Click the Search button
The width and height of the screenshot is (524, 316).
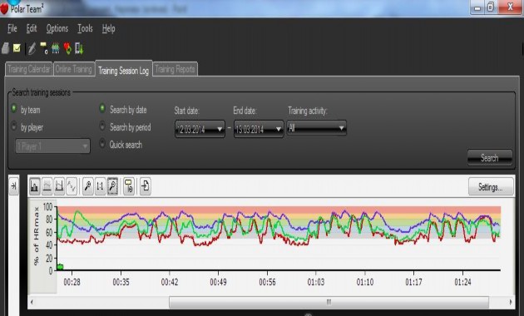490,158
